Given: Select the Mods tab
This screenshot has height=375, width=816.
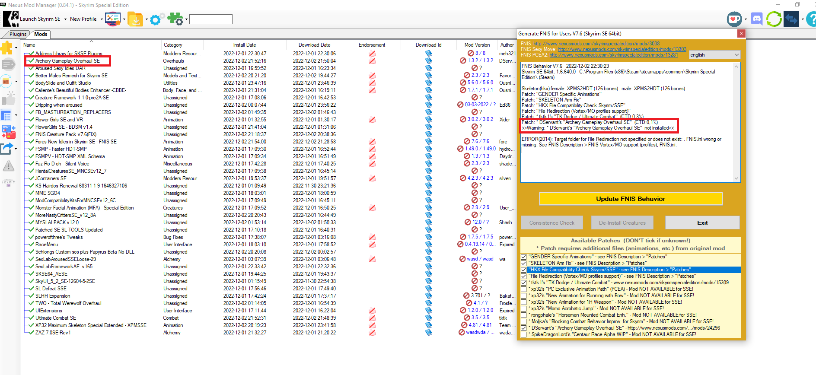Looking at the screenshot, I should [41, 34].
